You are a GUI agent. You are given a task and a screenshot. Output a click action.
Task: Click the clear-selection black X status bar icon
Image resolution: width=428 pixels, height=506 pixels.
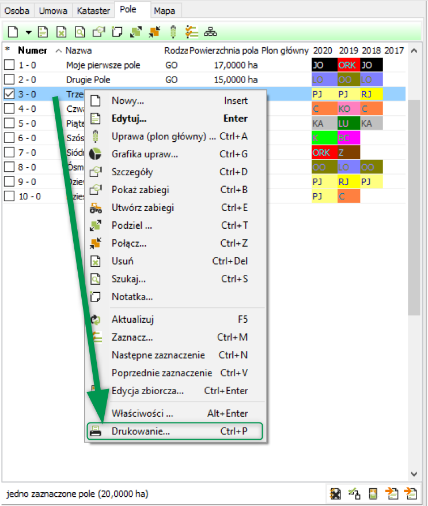pos(335,493)
